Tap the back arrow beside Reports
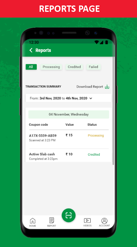Viewport: 137px width, 247px height. tap(31, 50)
